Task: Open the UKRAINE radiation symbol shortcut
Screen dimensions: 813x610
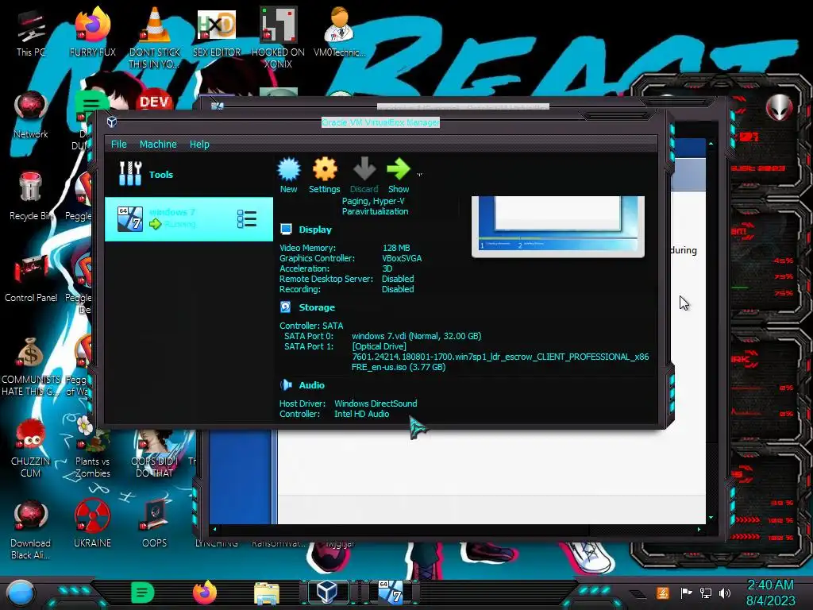Action: coord(92,523)
